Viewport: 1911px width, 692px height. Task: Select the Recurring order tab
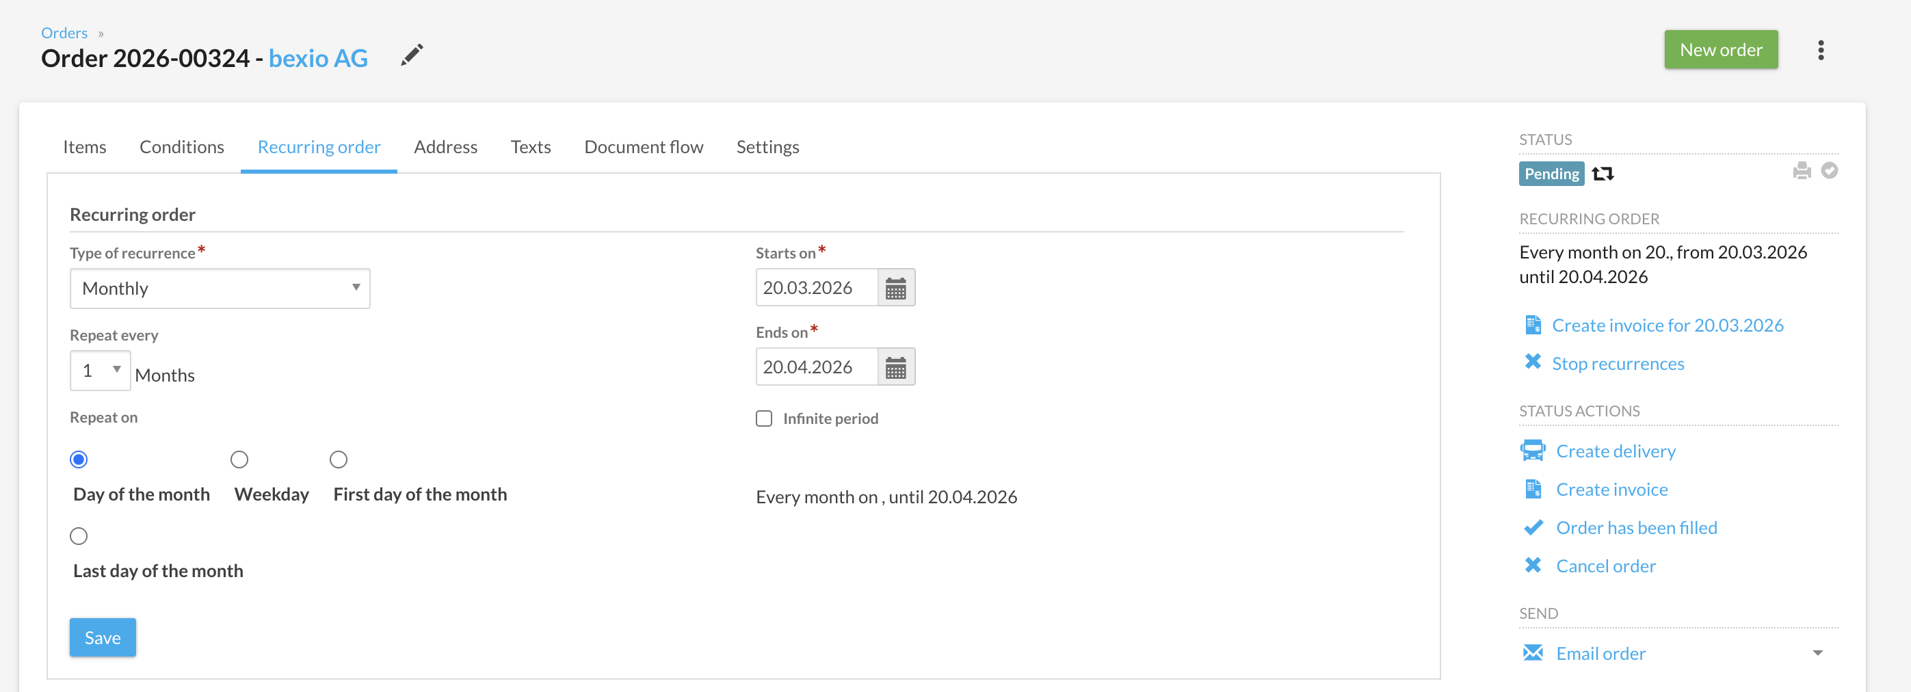319,147
